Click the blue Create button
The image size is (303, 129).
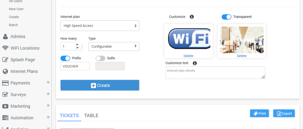click(100, 85)
